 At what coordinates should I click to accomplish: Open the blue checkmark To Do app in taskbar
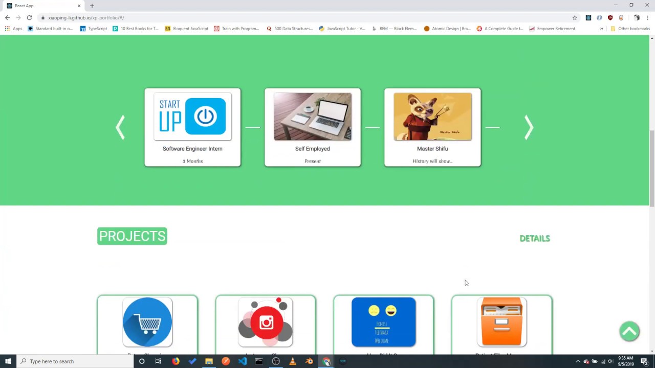(x=192, y=361)
